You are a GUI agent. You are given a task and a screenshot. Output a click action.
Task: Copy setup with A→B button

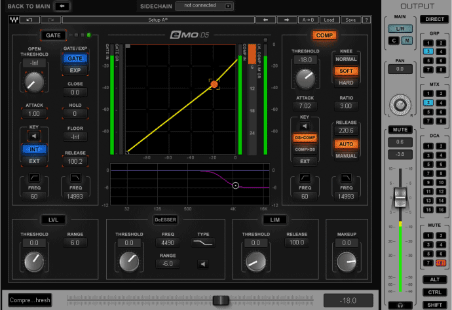[308, 20]
